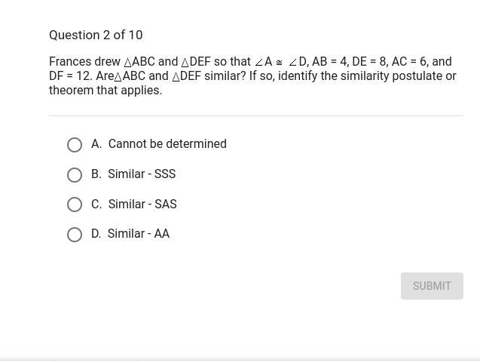480x363 pixels.
Task: Click the first triangle symbol before ABC
Action: [128, 63]
